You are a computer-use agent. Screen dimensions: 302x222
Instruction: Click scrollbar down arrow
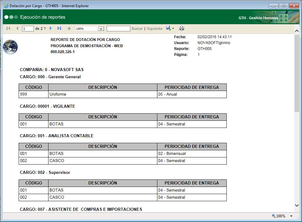[297, 206]
